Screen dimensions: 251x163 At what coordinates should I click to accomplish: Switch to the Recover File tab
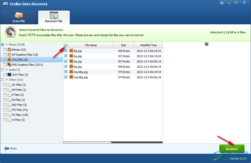click(x=54, y=18)
